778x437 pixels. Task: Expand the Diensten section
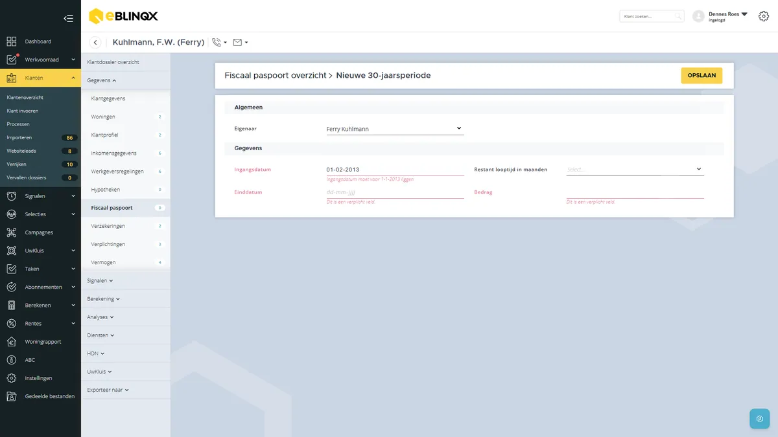[x=100, y=335]
